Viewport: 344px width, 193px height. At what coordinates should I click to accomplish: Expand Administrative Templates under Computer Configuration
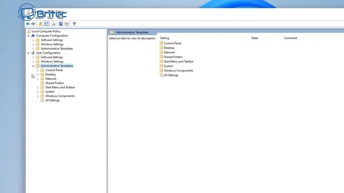point(33,49)
